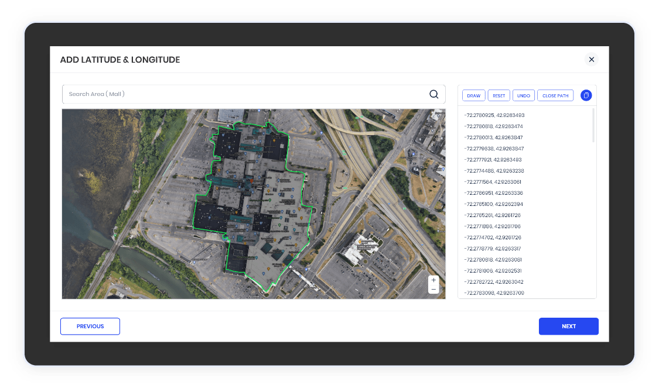The height and width of the screenshot is (392, 659).
Task: Select coordinate -72.2771564, 42.9263061
Action: point(493,182)
